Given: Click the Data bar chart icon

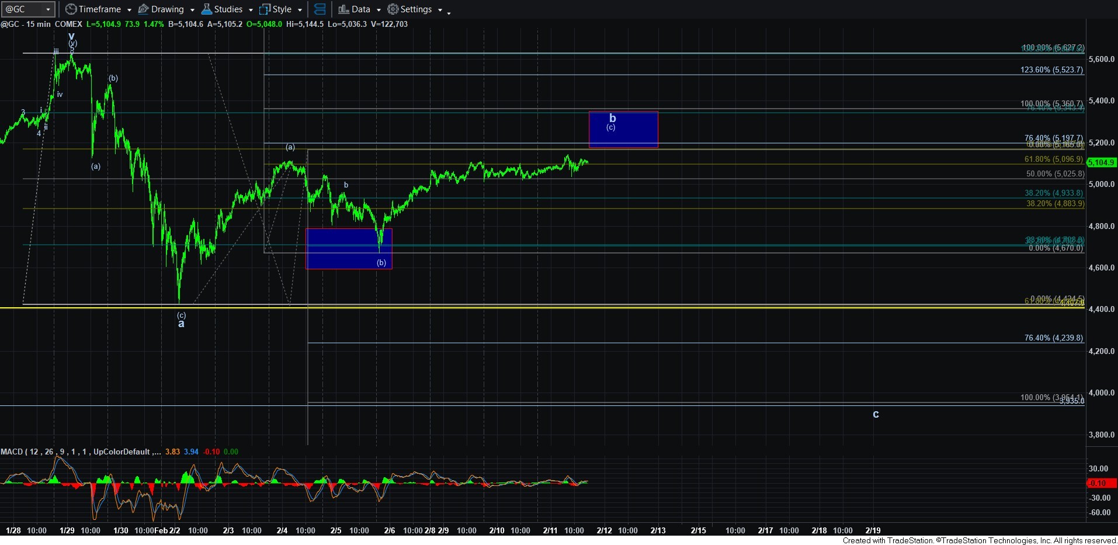Looking at the screenshot, I should [x=343, y=9].
